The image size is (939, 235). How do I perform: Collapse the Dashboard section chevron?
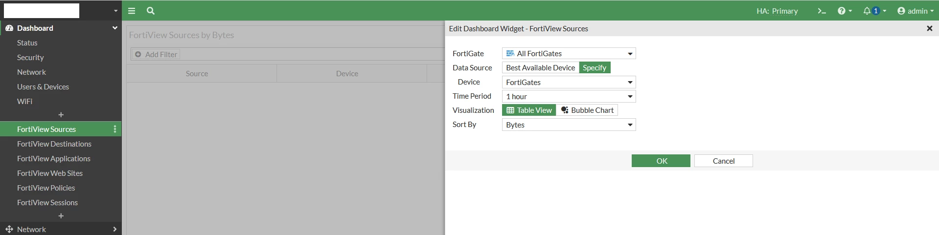[115, 28]
